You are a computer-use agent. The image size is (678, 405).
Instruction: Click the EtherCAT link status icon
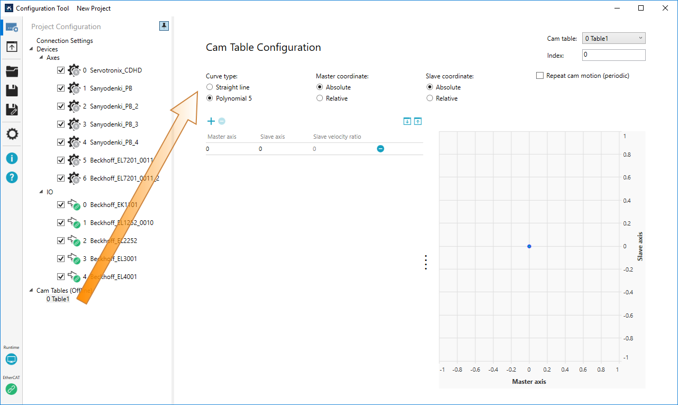[x=11, y=389]
